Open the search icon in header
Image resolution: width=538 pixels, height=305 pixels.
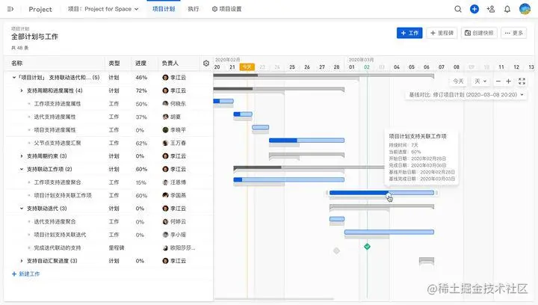(458, 9)
